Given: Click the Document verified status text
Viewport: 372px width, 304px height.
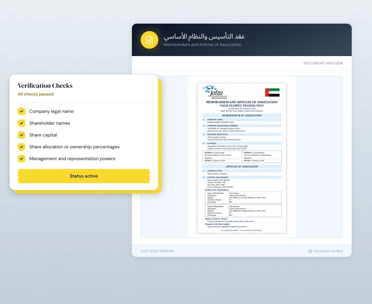Looking at the screenshot, I should 328,251.
